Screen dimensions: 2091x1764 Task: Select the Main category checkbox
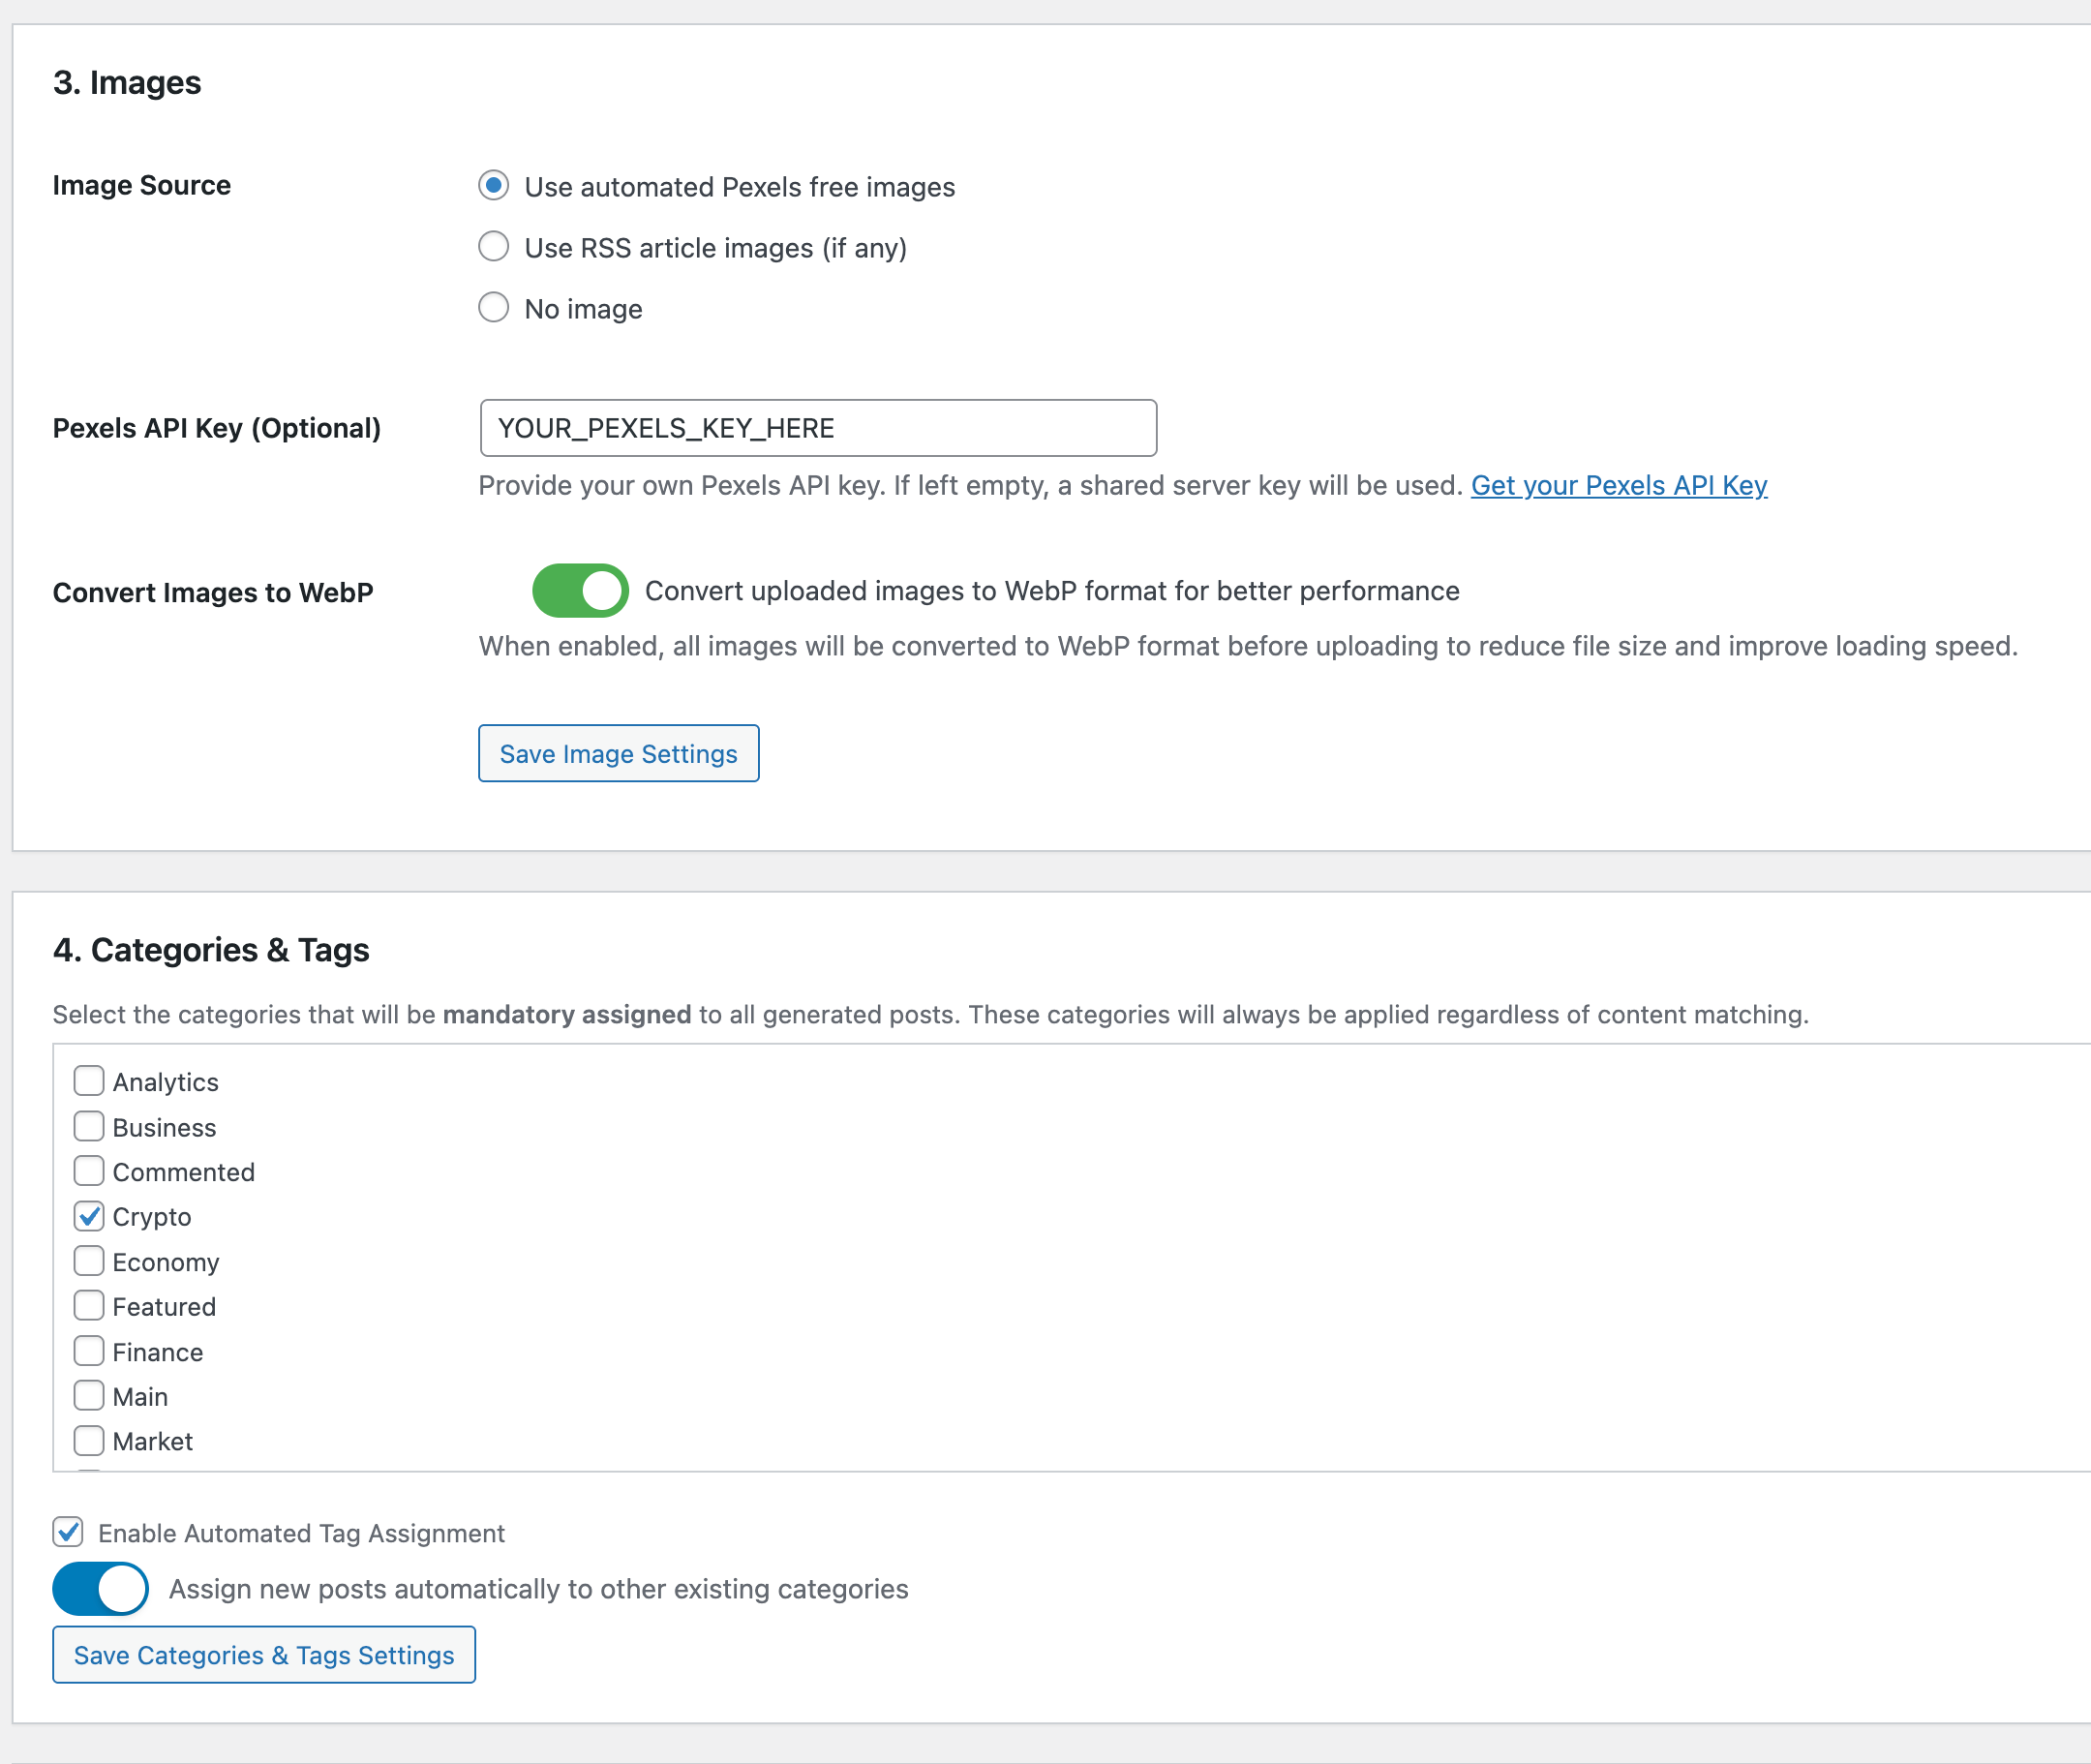click(x=88, y=1395)
